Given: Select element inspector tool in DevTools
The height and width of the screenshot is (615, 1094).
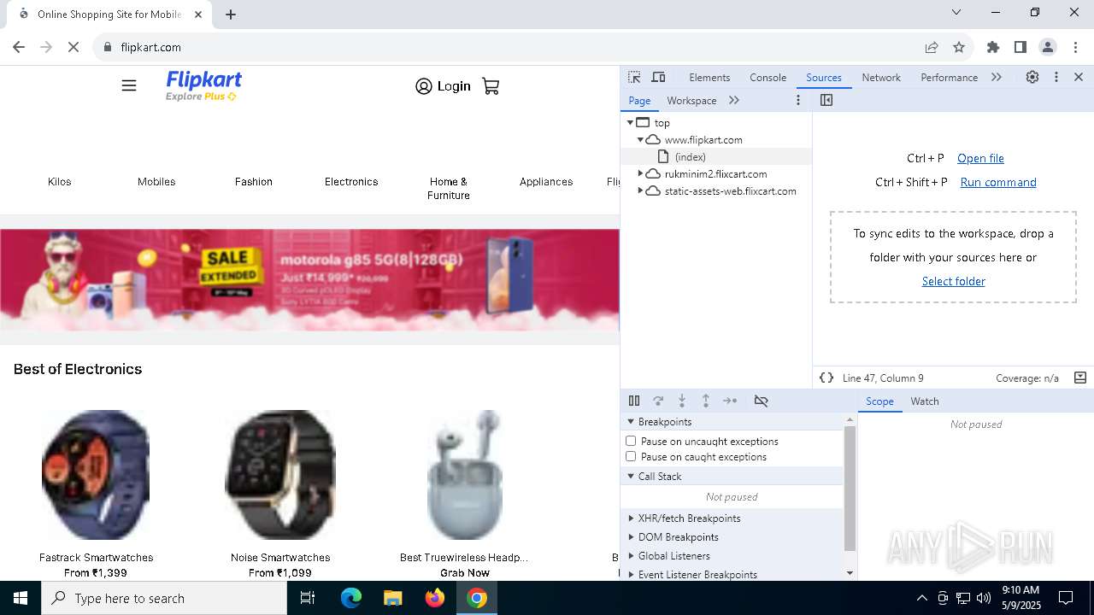Looking at the screenshot, I should coord(634,77).
